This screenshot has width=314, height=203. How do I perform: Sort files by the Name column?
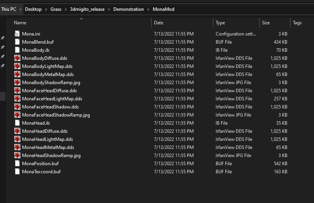tap(20, 23)
